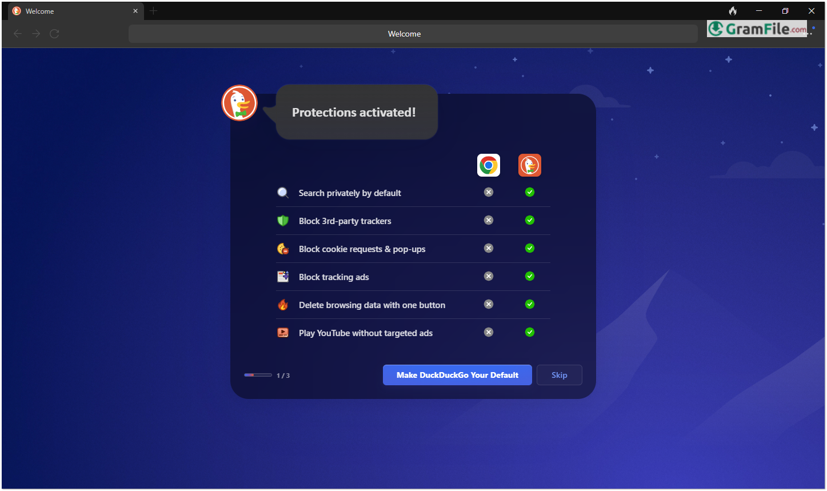Click the cookie icon for pop-ups

[283, 249]
